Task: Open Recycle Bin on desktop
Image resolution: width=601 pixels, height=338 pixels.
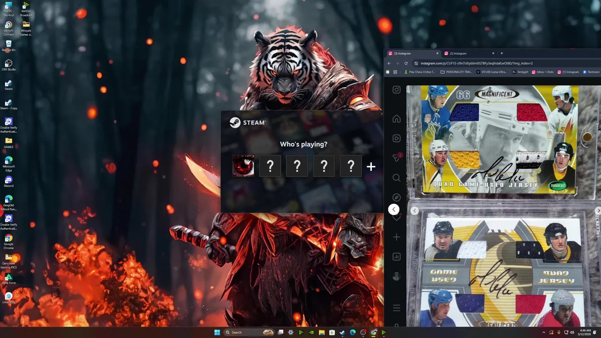Action: coord(8,46)
